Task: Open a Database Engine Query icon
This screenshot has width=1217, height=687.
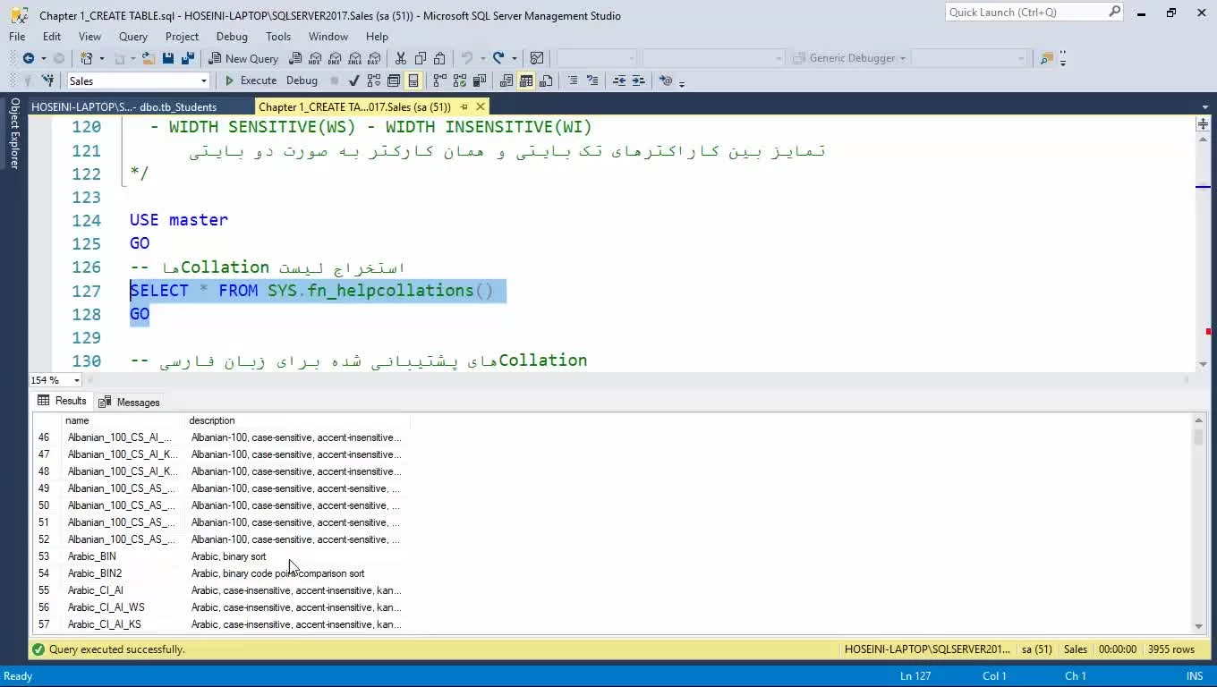Action: point(295,58)
